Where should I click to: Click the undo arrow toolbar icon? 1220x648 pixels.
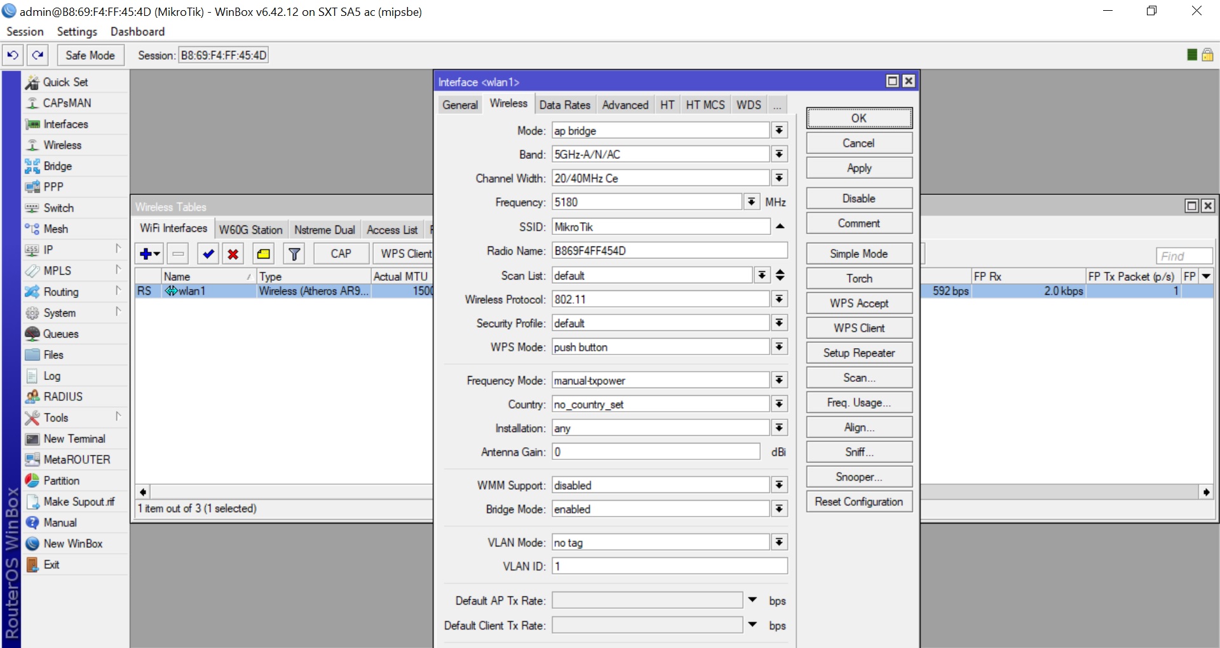pos(13,55)
